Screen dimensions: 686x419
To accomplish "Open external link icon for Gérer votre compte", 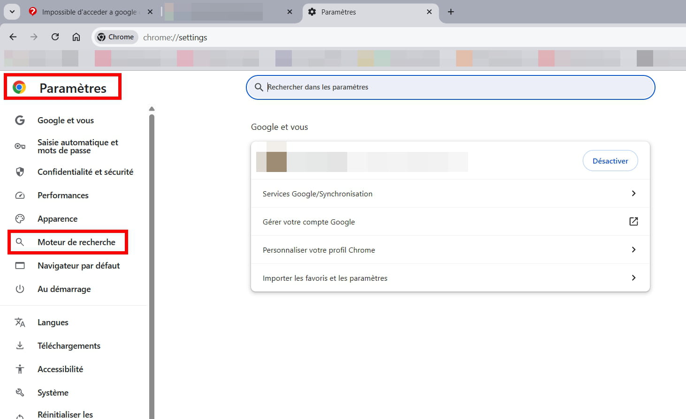I will tap(633, 222).
